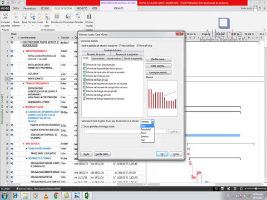267x200 pixels.
Task: Toggle the Microsoft Visio checkbox
Action: click(137, 46)
